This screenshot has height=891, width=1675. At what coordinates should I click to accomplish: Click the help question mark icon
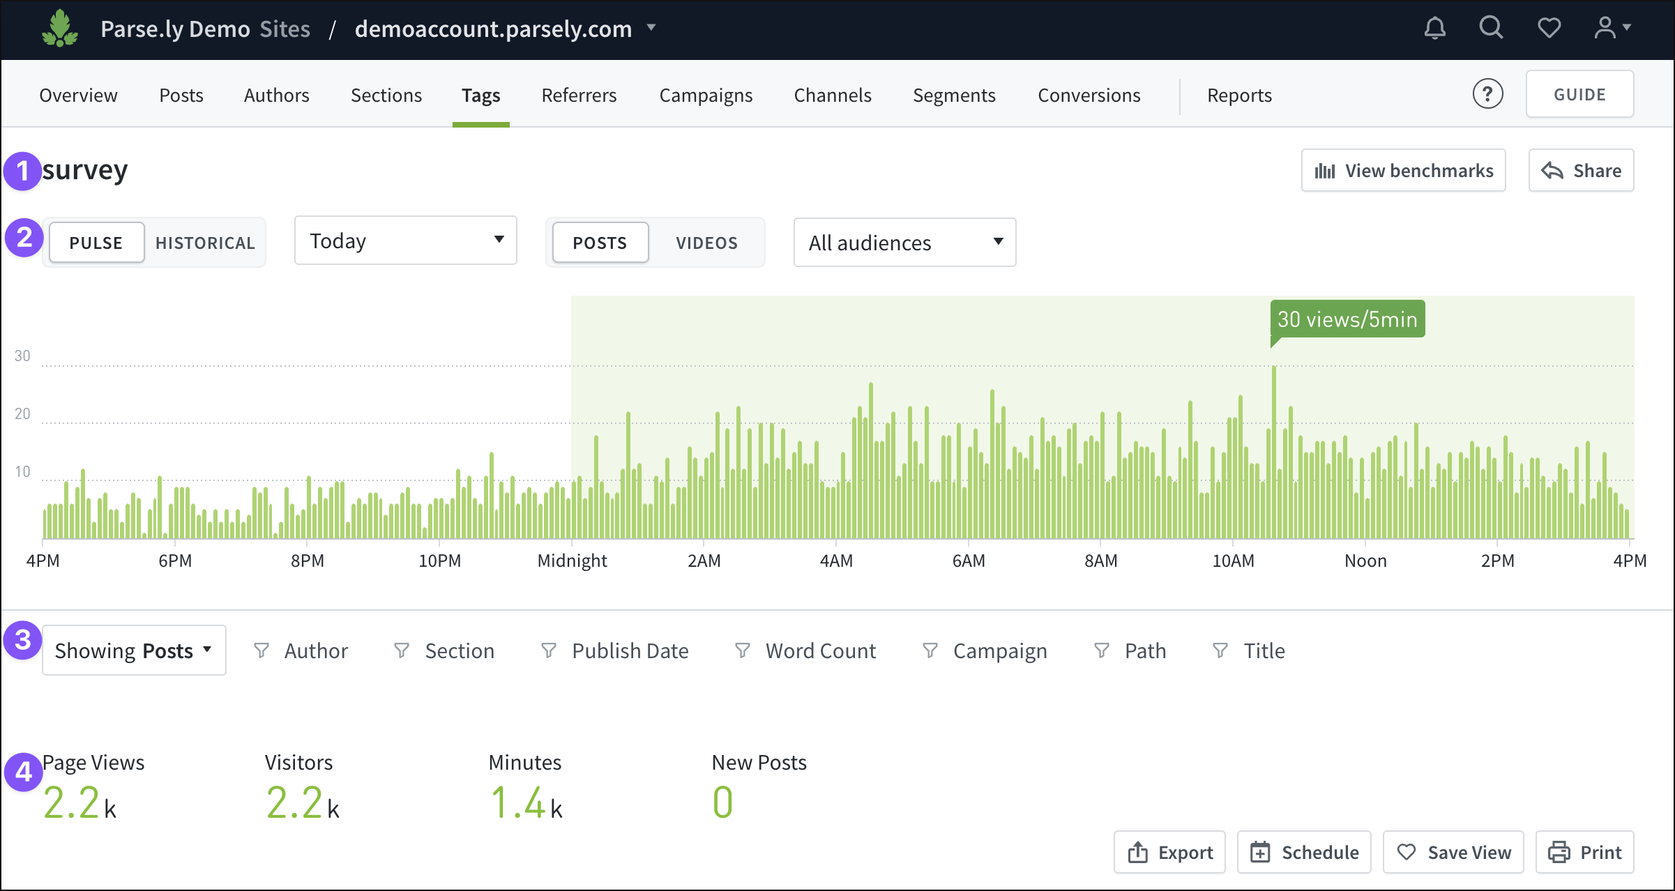pos(1487,93)
